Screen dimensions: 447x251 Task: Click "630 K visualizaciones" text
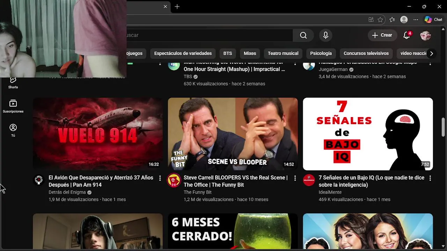pyautogui.click(x=206, y=84)
